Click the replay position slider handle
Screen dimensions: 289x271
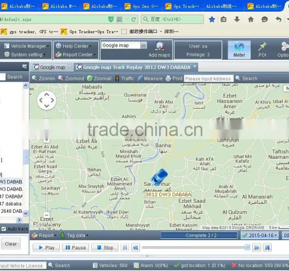tap(247, 247)
